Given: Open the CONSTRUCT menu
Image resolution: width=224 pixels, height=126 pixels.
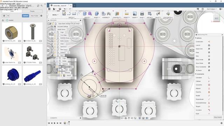Looking at the screenshot, I should coord(117,17).
